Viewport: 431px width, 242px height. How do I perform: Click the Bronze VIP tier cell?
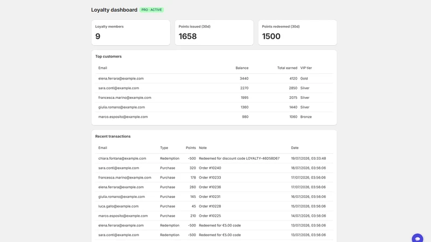coord(306,117)
